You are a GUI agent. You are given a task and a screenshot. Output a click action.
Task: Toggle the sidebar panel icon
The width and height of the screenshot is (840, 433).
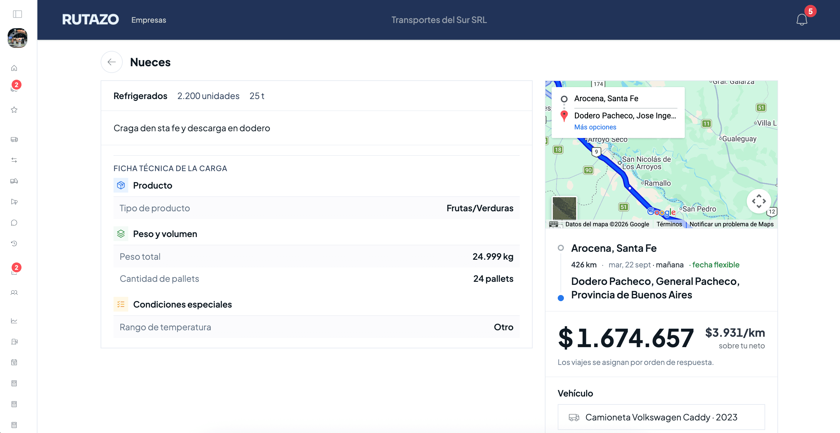[x=17, y=14]
